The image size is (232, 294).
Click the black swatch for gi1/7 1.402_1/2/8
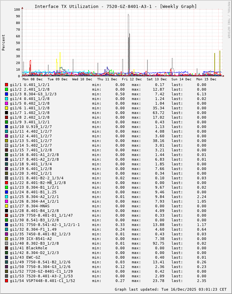coord(6,113)
